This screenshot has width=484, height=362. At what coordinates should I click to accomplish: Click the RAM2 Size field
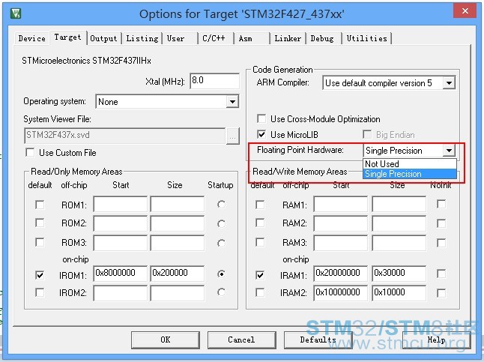point(399,223)
